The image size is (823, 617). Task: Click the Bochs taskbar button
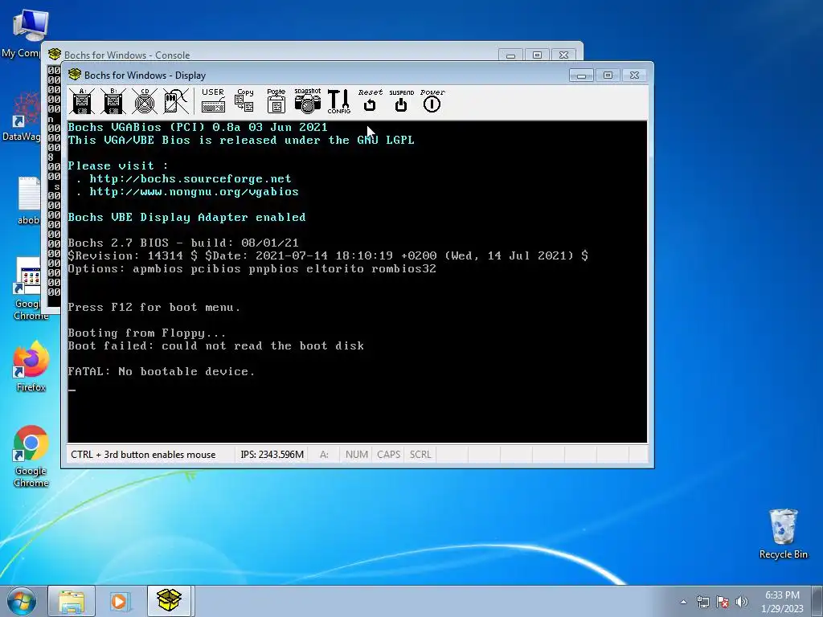click(x=169, y=601)
